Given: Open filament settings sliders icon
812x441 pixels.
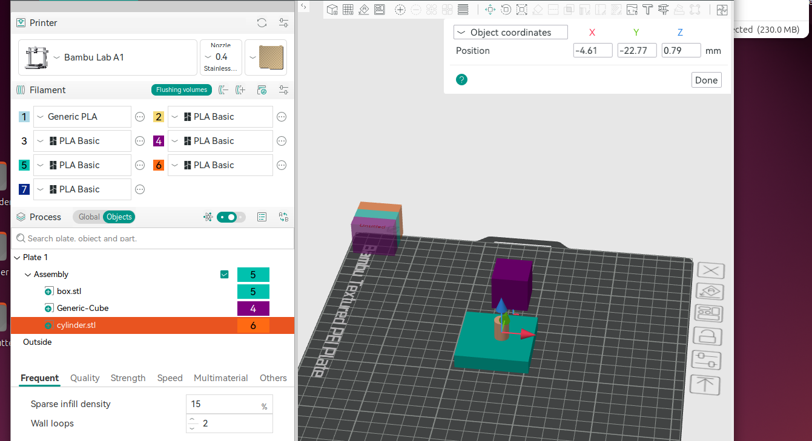Looking at the screenshot, I should tap(283, 90).
